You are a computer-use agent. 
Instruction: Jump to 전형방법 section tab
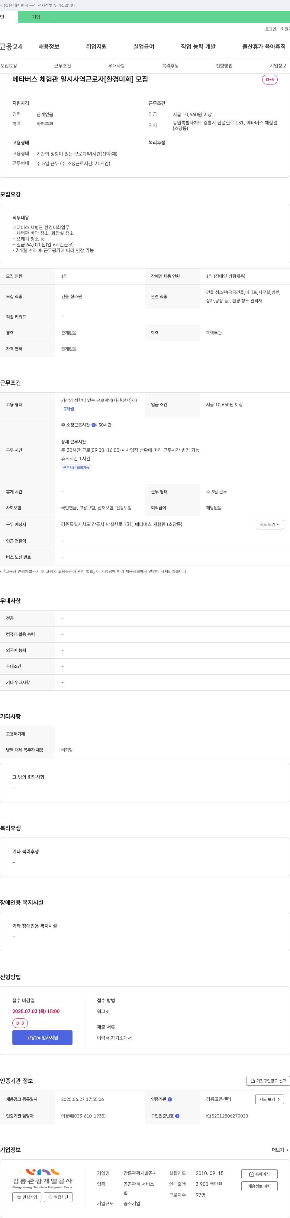[x=224, y=66]
